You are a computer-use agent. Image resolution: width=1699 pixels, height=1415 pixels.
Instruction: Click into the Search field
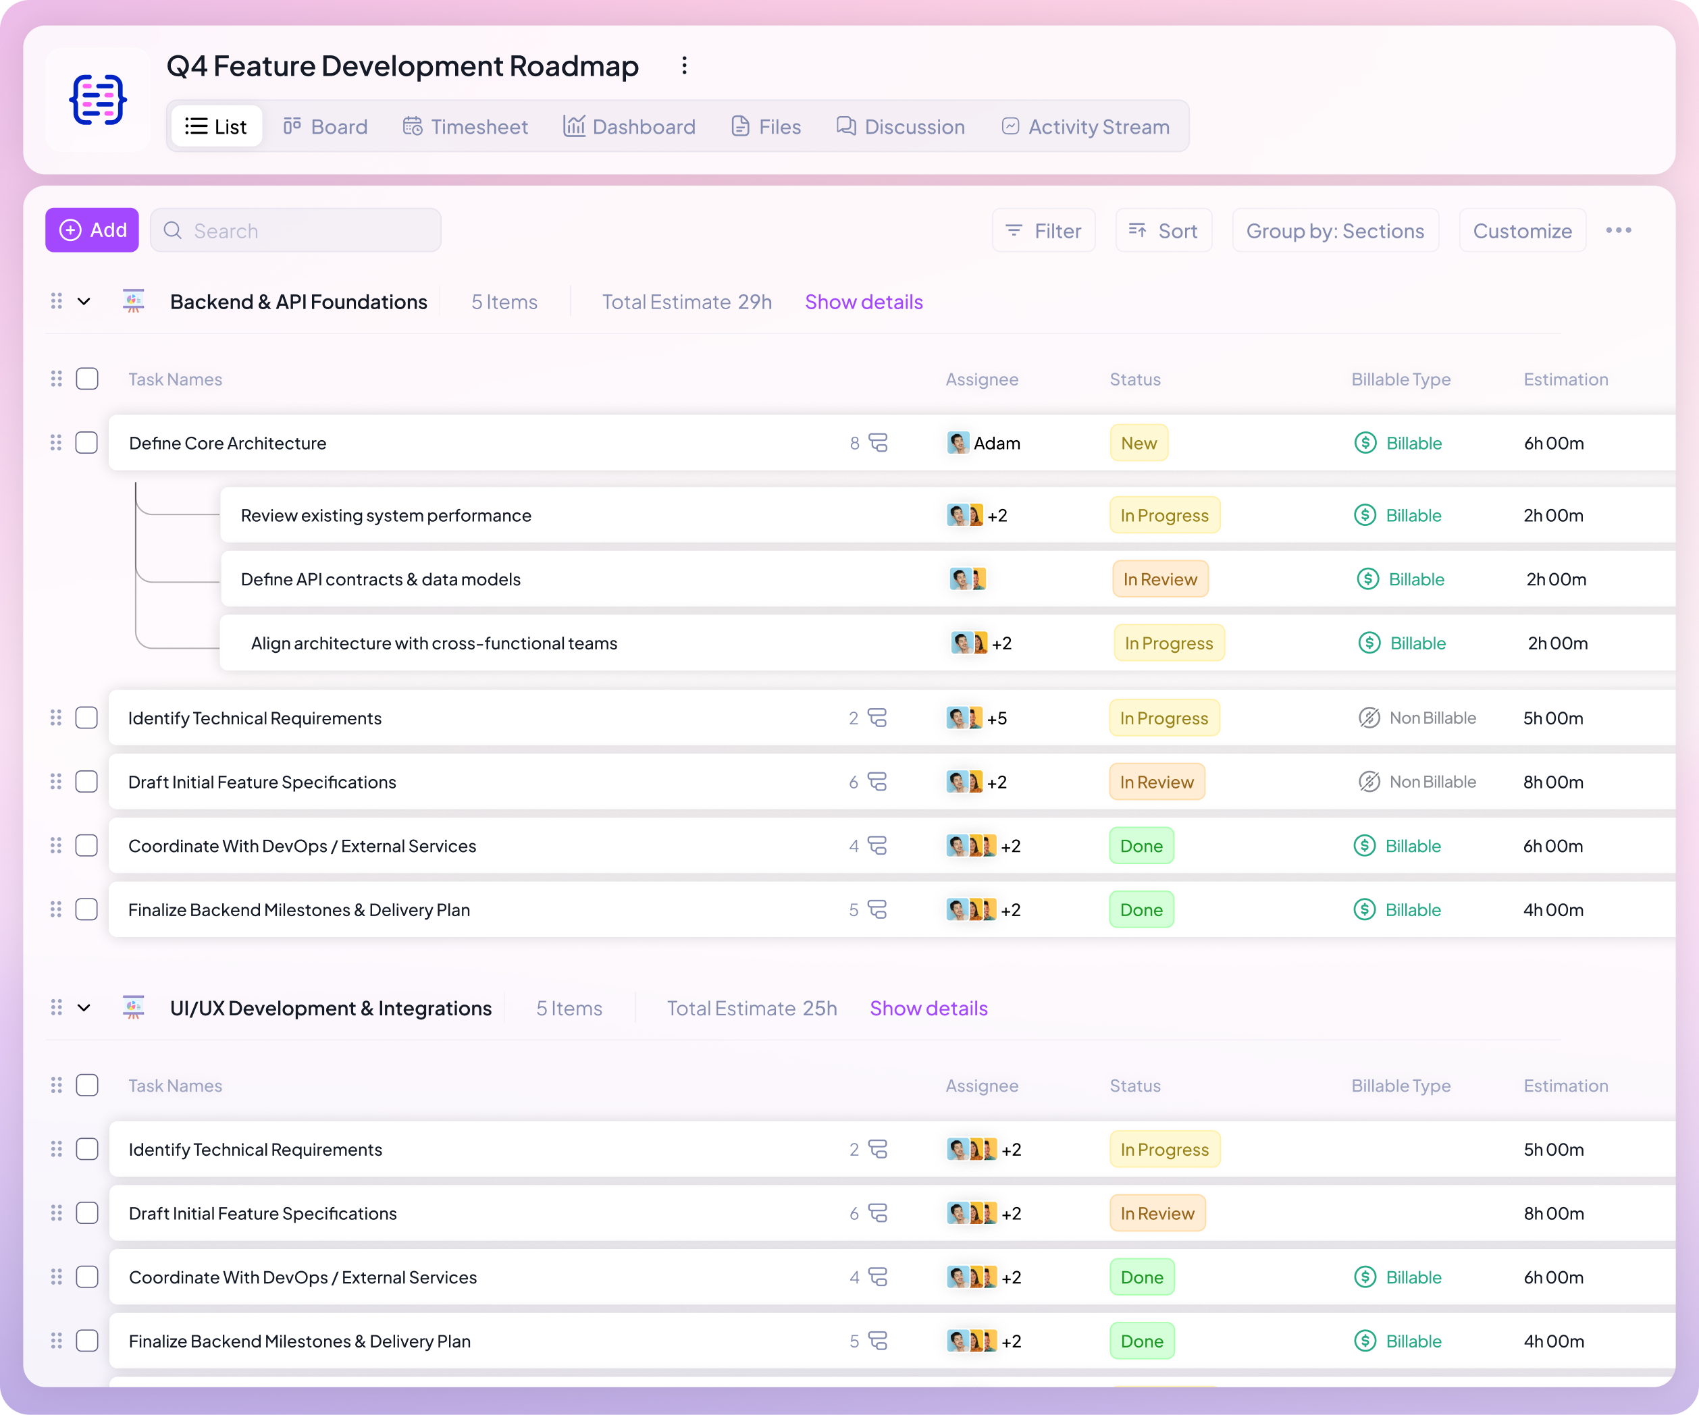[x=295, y=230]
